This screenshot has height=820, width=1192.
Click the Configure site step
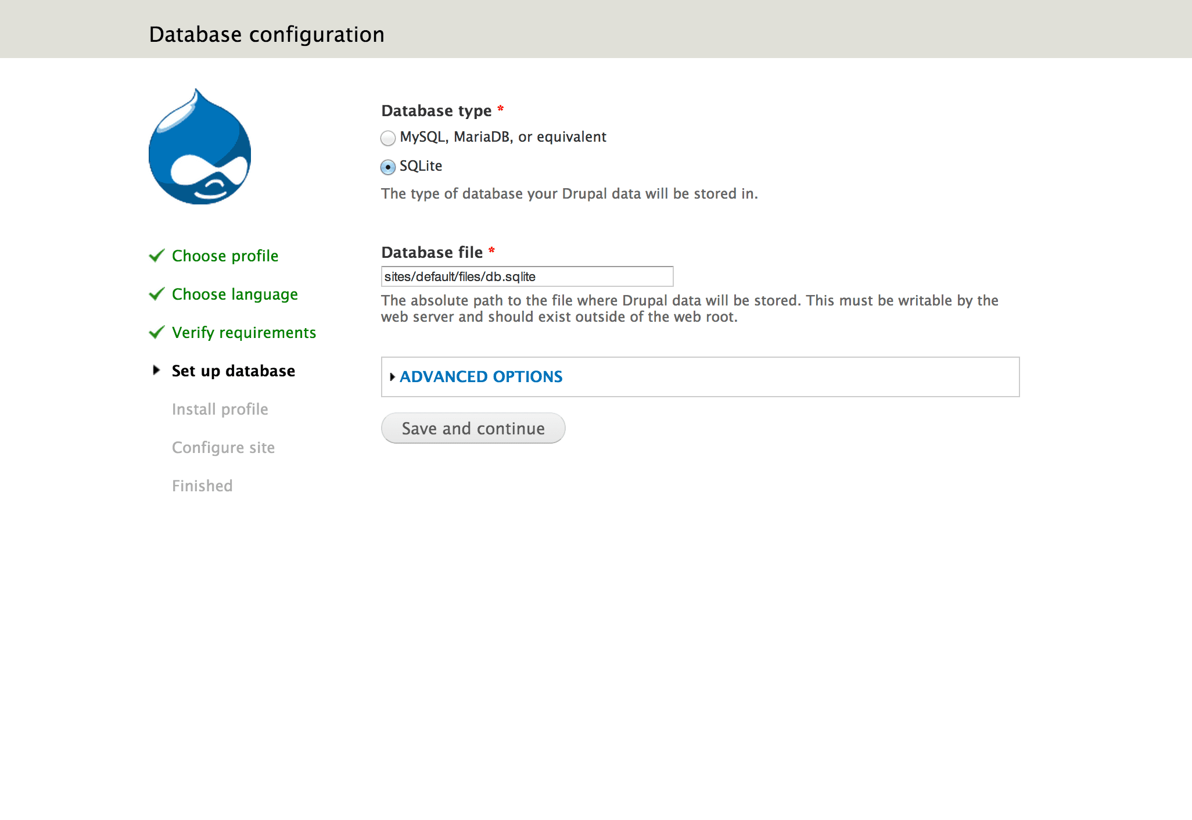tap(223, 448)
